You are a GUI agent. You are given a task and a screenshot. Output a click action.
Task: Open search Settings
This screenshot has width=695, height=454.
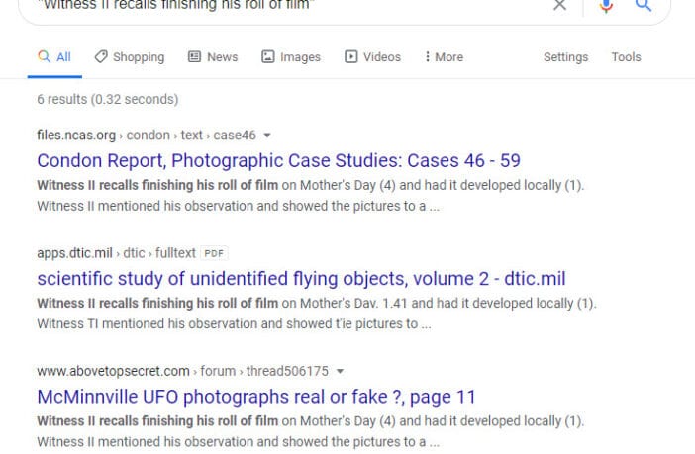coord(565,57)
